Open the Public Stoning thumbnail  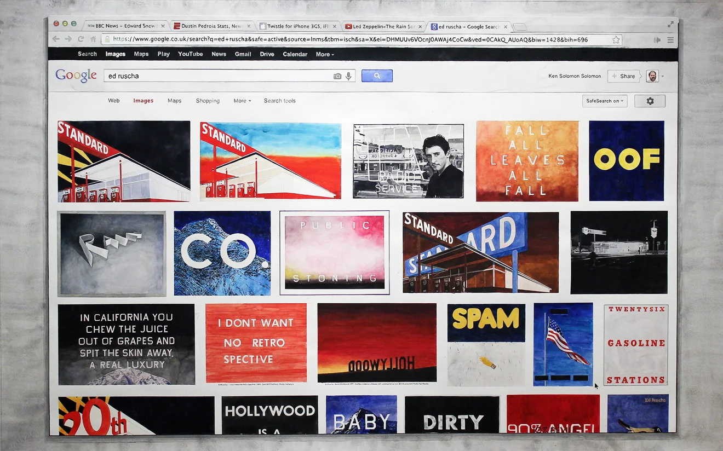335,252
